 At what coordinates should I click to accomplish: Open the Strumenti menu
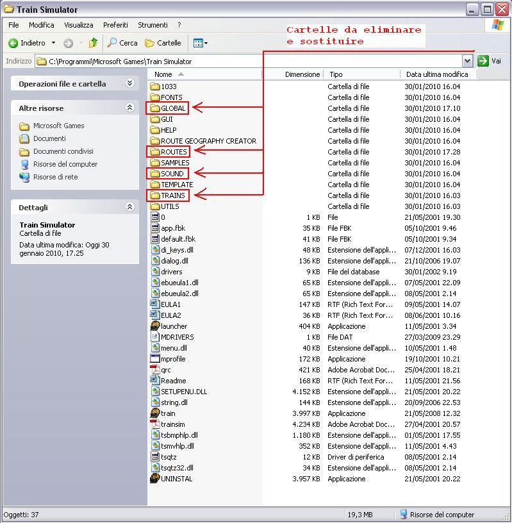click(153, 25)
